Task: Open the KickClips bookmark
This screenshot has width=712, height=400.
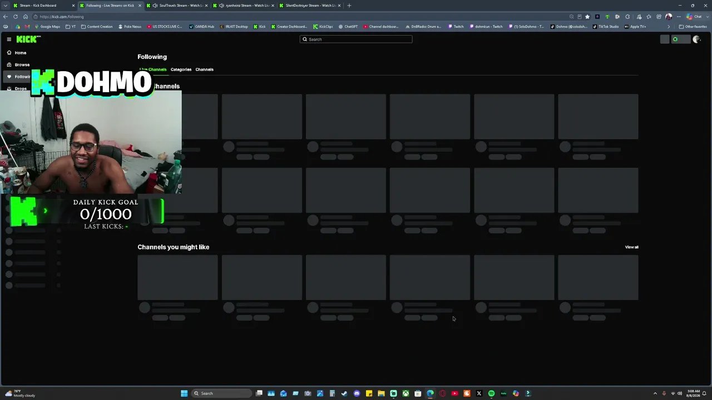Action: point(323,27)
